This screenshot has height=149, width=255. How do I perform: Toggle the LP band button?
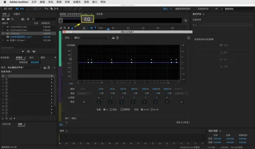pyautogui.click(x=181, y=102)
